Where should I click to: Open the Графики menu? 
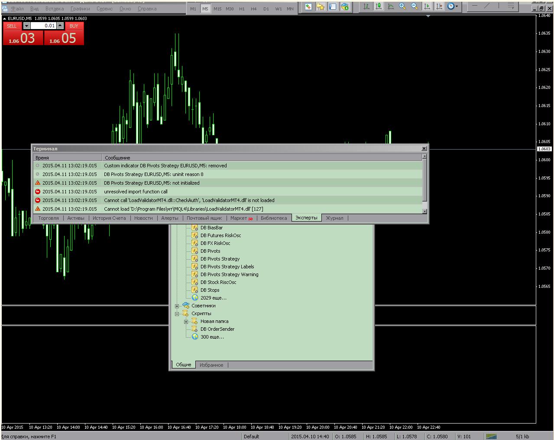point(81,9)
